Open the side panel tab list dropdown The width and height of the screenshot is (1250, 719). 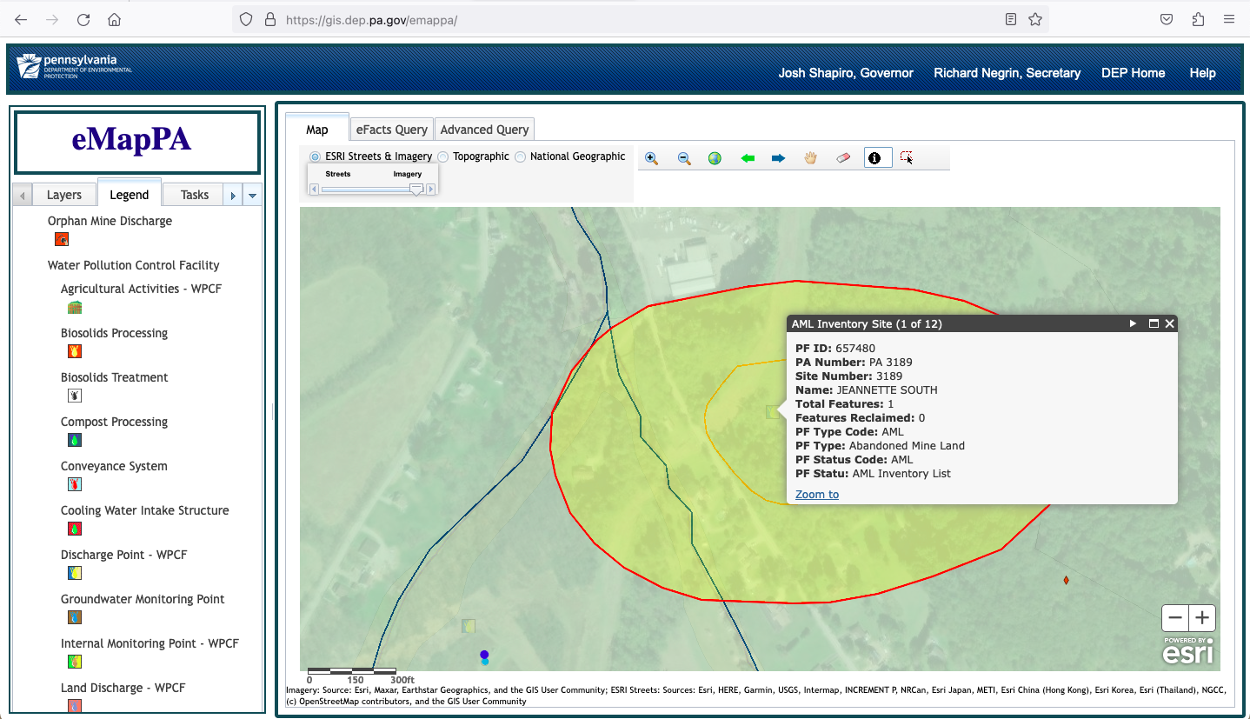[x=252, y=196]
